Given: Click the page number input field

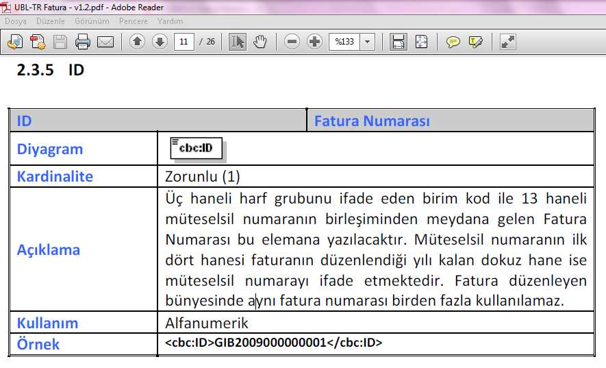Looking at the screenshot, I should pos(184,42).
